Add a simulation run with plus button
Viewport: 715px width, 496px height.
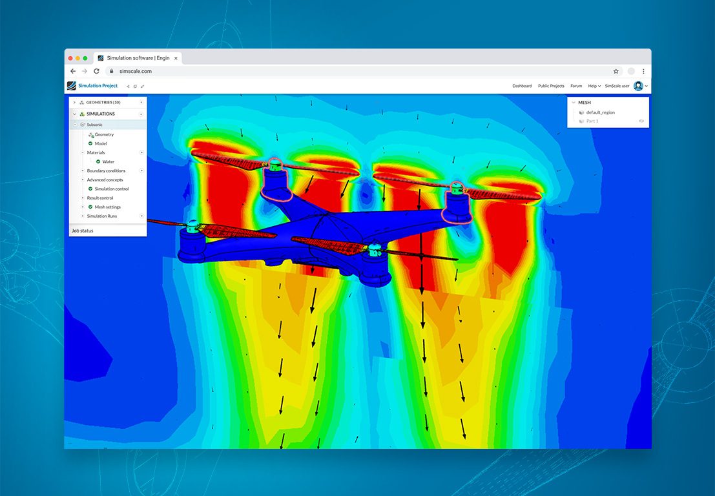[x=141, y=216]
